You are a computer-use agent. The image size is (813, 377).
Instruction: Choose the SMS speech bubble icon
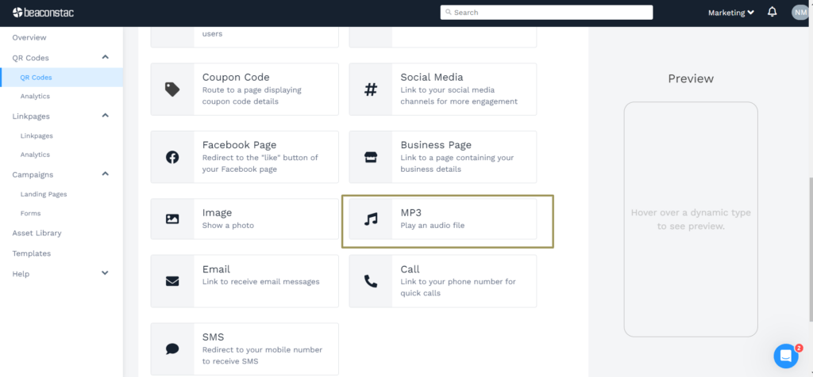(172, 348)
